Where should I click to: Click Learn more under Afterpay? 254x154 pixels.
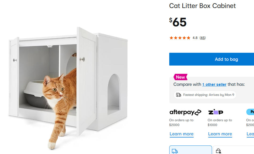[182, 134]
